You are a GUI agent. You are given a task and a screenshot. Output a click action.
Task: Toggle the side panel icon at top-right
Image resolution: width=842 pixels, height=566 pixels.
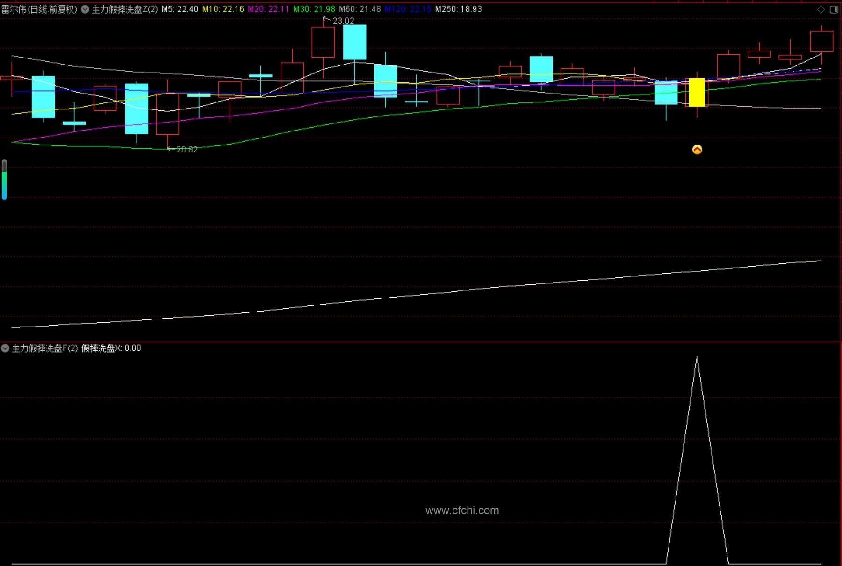click(834, 9)
